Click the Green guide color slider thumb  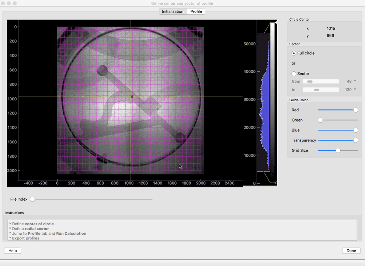click(x=320, y=120)
